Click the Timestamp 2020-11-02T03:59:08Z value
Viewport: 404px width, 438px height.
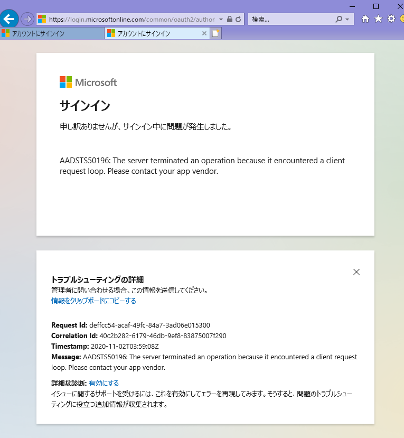coord(125,347)
